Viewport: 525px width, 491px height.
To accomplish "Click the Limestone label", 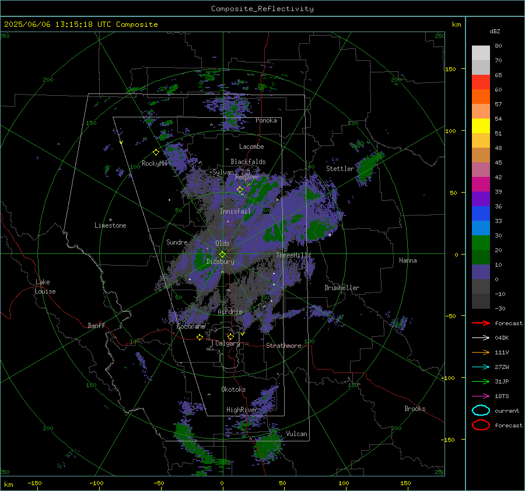I will [x=110, y=225].
